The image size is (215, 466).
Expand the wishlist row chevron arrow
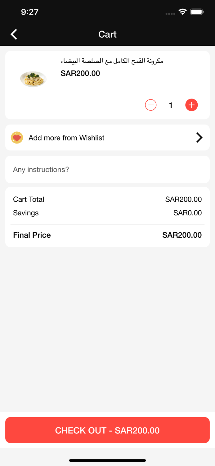(x=199, y=138)
